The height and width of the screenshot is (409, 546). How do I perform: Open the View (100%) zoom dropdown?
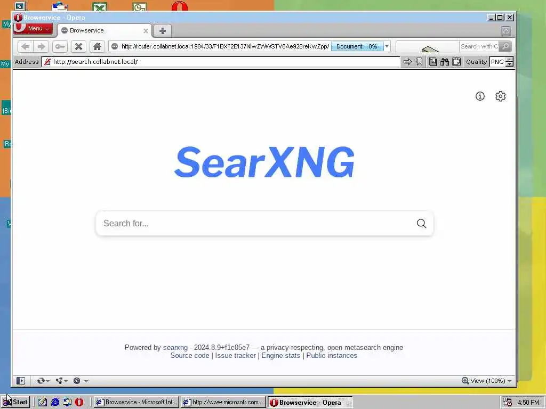tap(486, 381)
